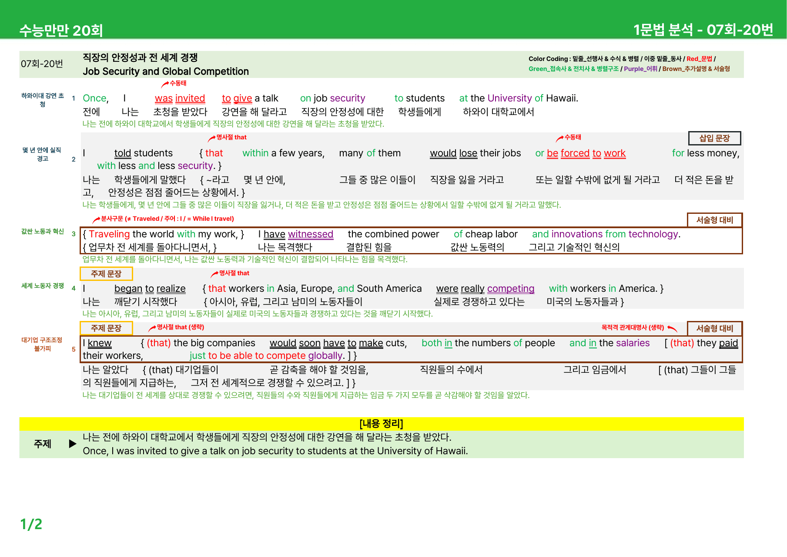The height and width of the screenshot is (557, 787).
Task: Click the phrase 'to give' in sentence 1
Action: 237,98
